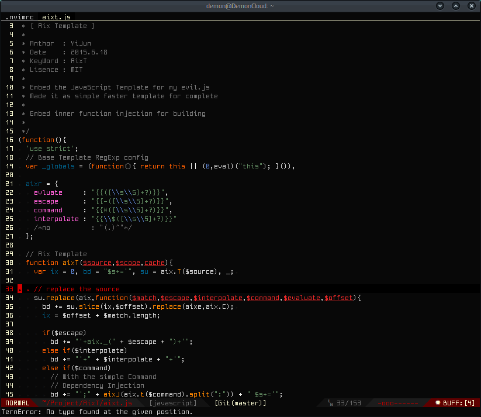This screenshot has height=417, width=481.
Task: Click the BUFF:[4] buffer indicator
Action: [x=459, y=403]
